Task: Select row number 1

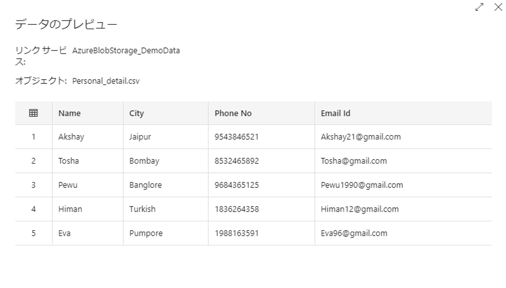Action: (x=33, y=137)
